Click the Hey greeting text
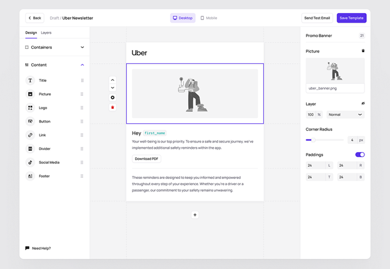Viewport: 390px width, 269px height. (x=136, y=133)
